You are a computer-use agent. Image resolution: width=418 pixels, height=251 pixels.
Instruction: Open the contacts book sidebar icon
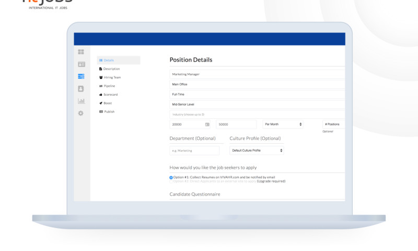[x=81, y=88]
